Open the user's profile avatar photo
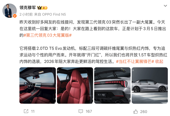Viewport: 170px width, 116px height. pos(10,11)
